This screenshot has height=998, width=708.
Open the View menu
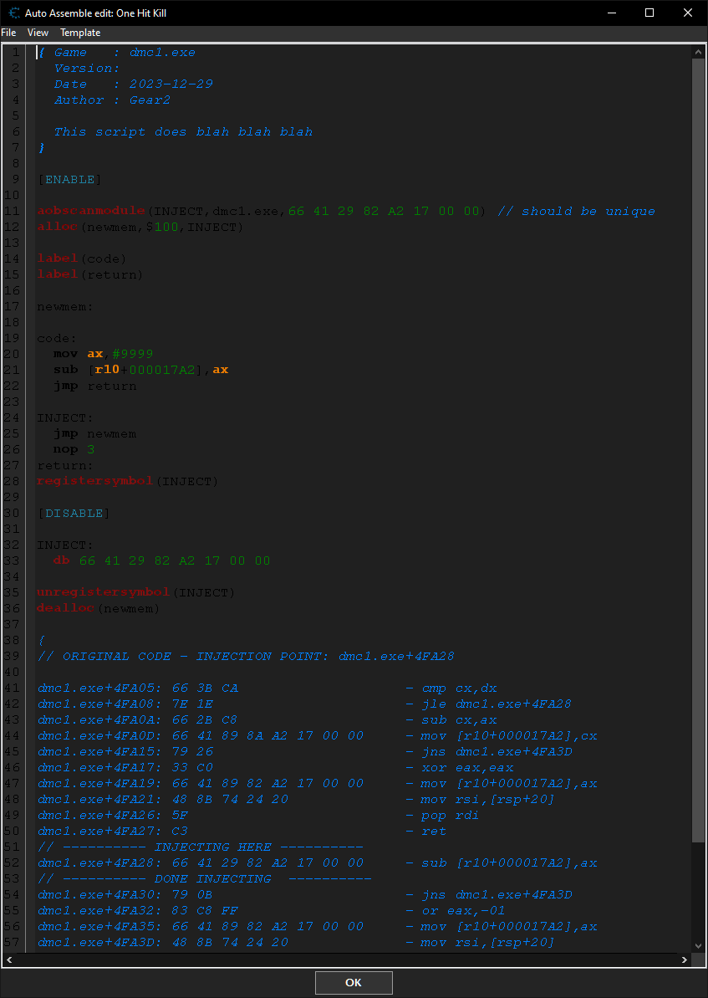[38, 33]
